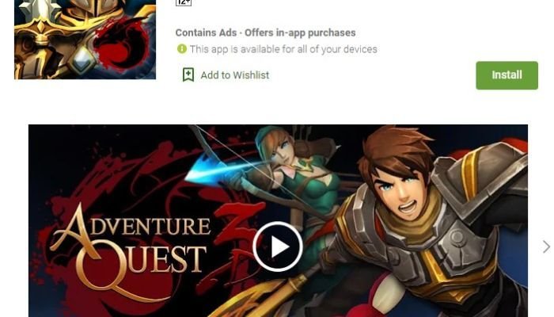554x317 pixels.
Task: Show next screenshot with right chevron
Action: tap(546, 246)
